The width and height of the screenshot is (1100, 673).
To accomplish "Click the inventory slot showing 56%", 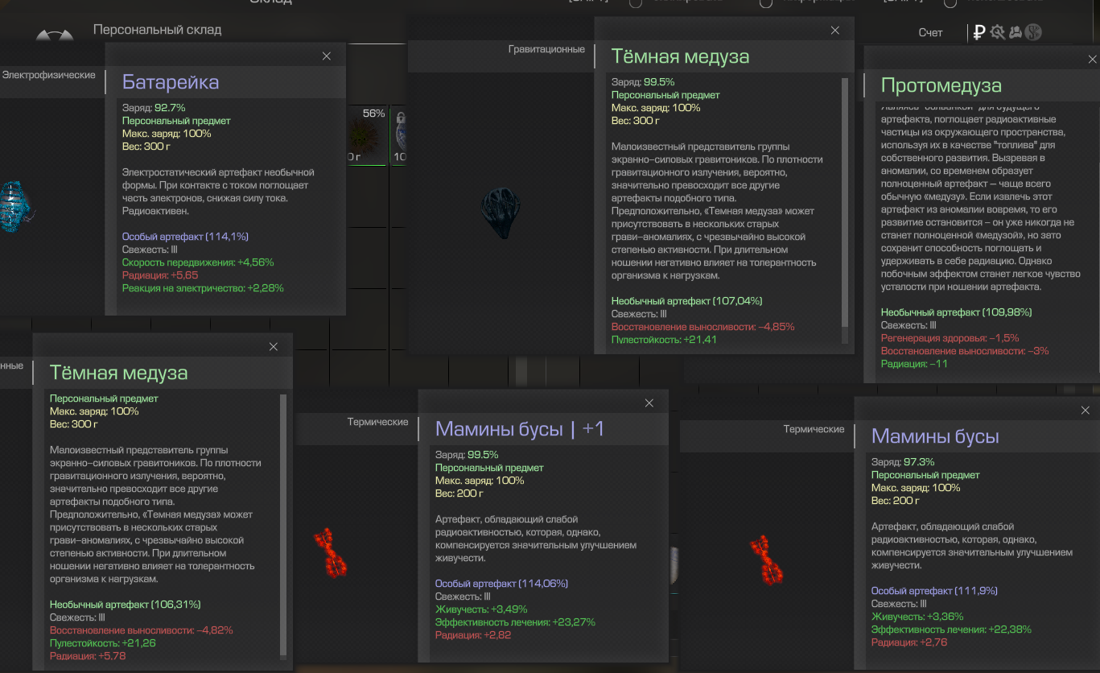I will [367, 135].
